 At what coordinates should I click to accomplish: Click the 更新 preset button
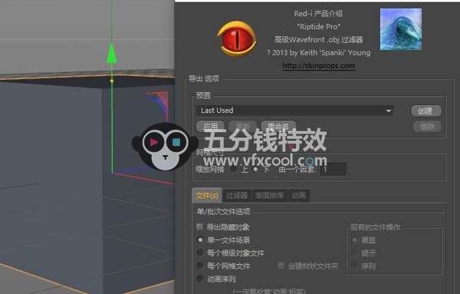(x=243, y=127)
